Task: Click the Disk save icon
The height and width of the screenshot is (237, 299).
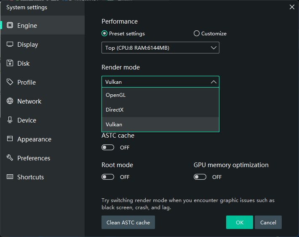Action: (x=10, y=63)
